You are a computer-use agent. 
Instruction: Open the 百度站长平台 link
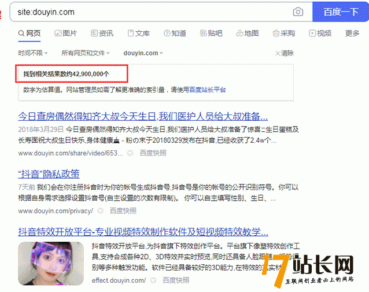coord(208,90)
